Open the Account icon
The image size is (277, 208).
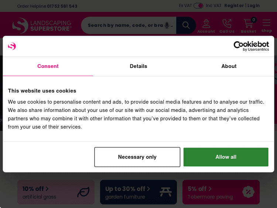tap(206, 25)
